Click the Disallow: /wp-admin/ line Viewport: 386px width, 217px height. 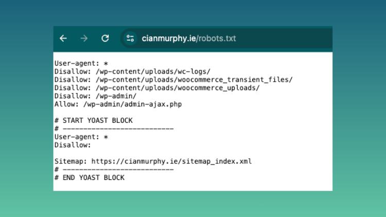(x=96, y=96)
